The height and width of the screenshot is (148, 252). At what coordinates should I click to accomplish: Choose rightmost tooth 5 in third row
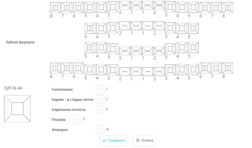coord(193,48)
